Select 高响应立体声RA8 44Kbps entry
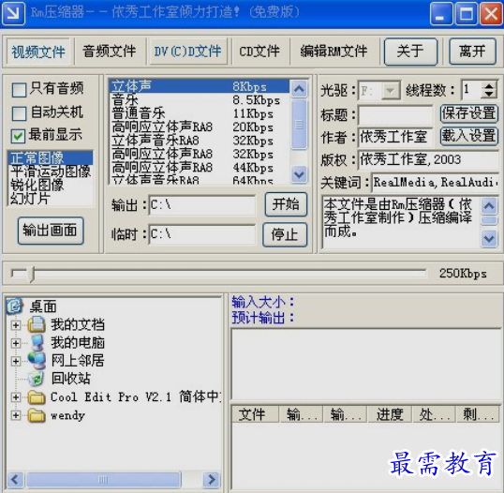This screenshot has height=493, width=504. pos(200,168)
